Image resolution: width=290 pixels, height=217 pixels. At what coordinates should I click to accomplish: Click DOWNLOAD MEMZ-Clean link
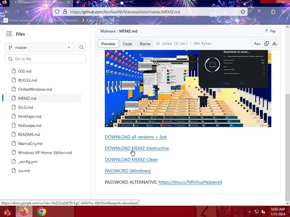(131, 159)
